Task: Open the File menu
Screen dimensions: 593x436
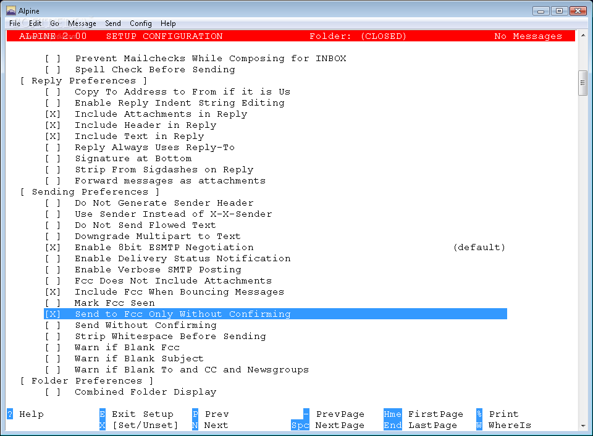Action: click(x=15, y=23)
